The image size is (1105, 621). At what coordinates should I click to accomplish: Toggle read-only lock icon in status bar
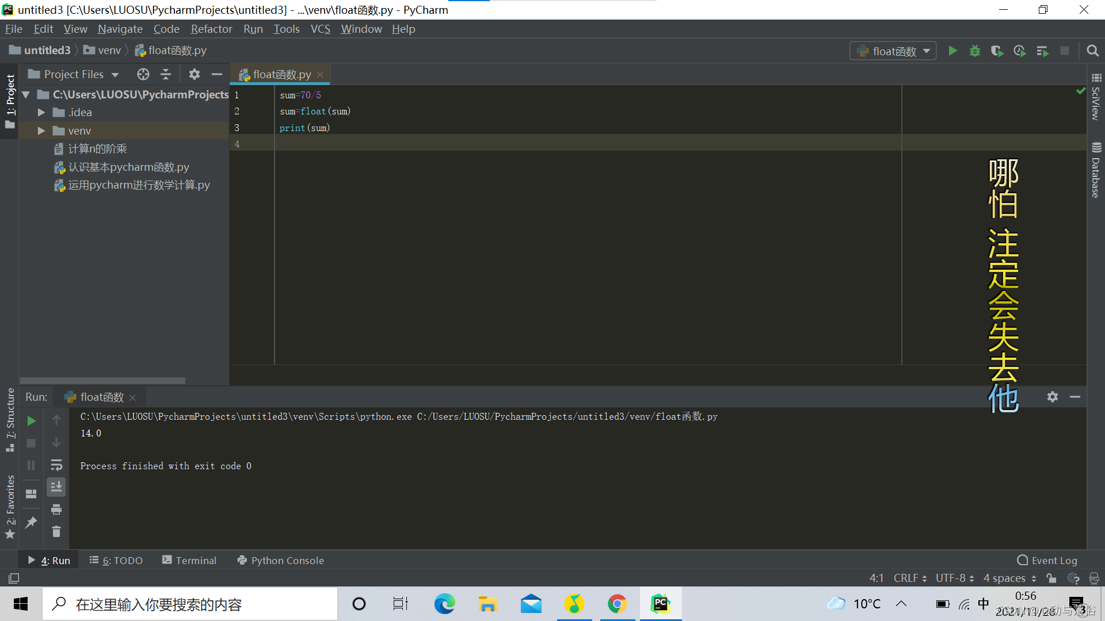(x=1051, y=578)
